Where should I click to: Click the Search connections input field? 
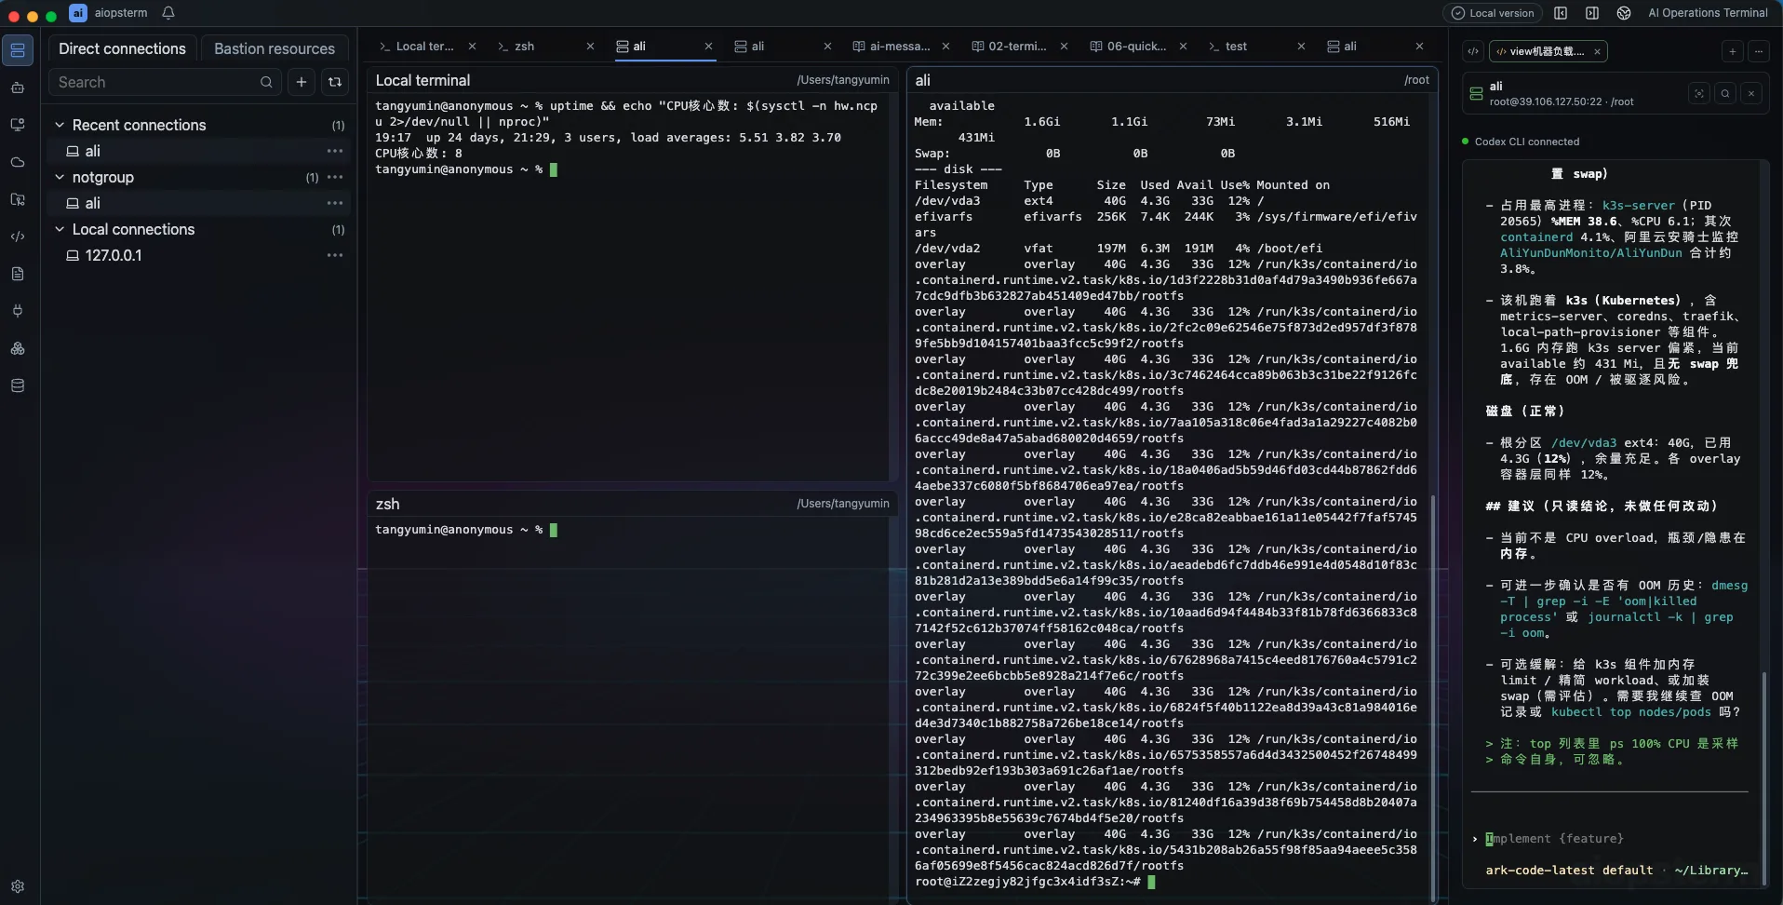pyautogui.click(x=158, y=82)
